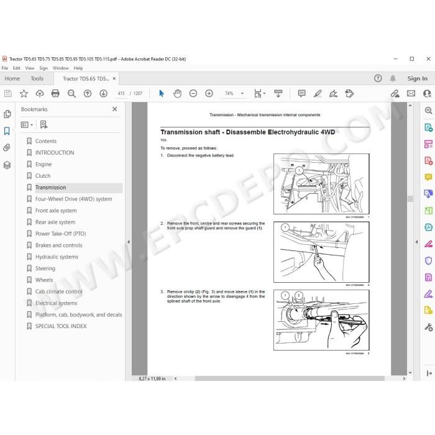Zoom out with minus icon
Viewport: 435px width, 435px height.
point(193,93)
